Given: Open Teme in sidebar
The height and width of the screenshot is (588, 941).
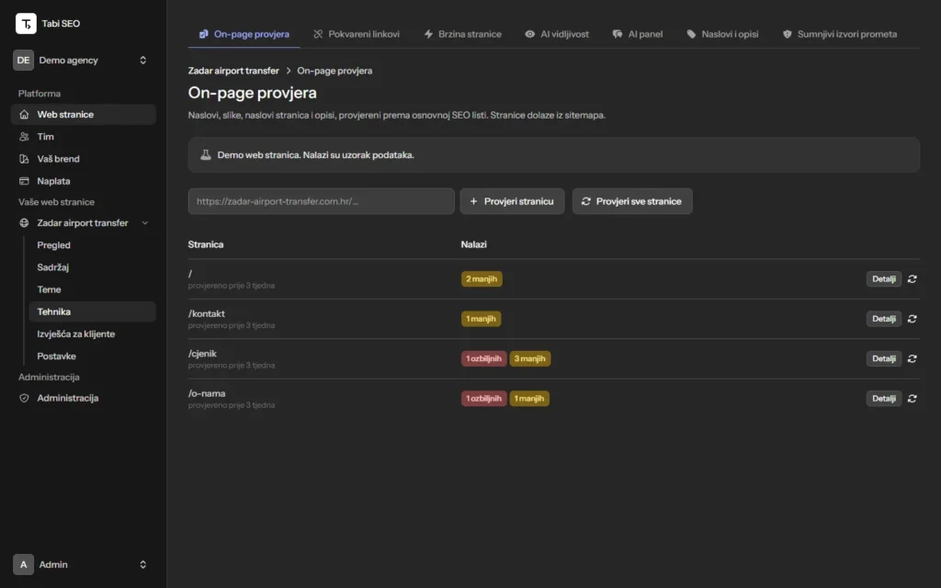Looking at the screenshot, I should (x=93, y=289).
